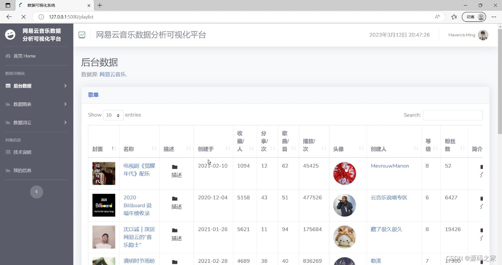This screenshot has width=502, height=265.
Task: Open playlist 清明时节雨纷
Action: point(139,261)
